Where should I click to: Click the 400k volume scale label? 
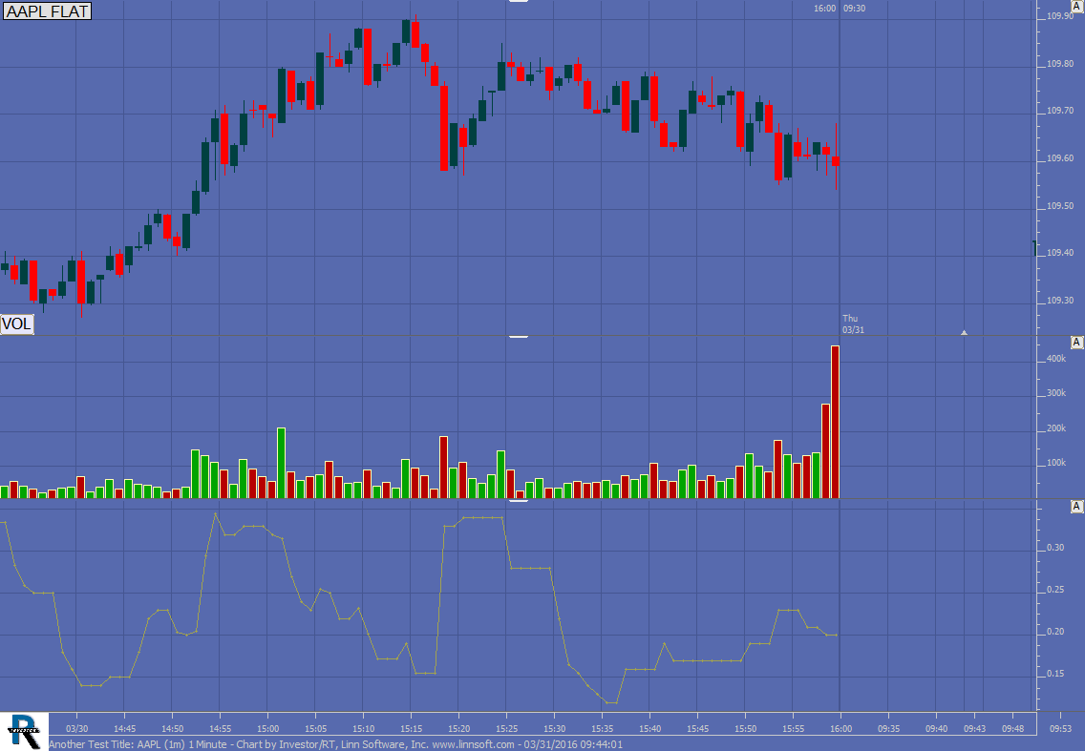click(1056, 359)
